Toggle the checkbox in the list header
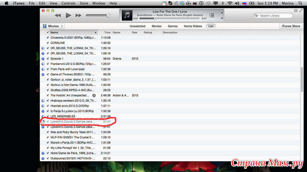The width and height of the screenshot is (307, 172). point(48,32)
